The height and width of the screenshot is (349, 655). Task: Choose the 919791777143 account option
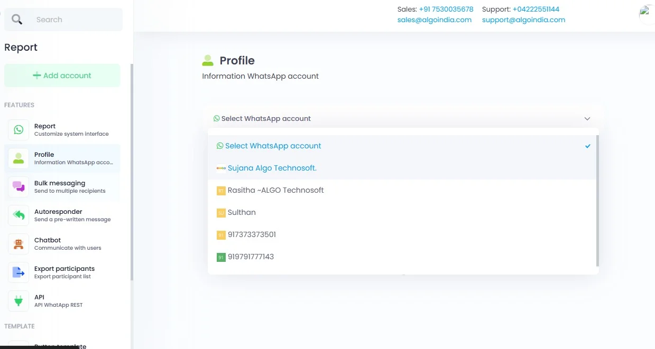(251, 257)
